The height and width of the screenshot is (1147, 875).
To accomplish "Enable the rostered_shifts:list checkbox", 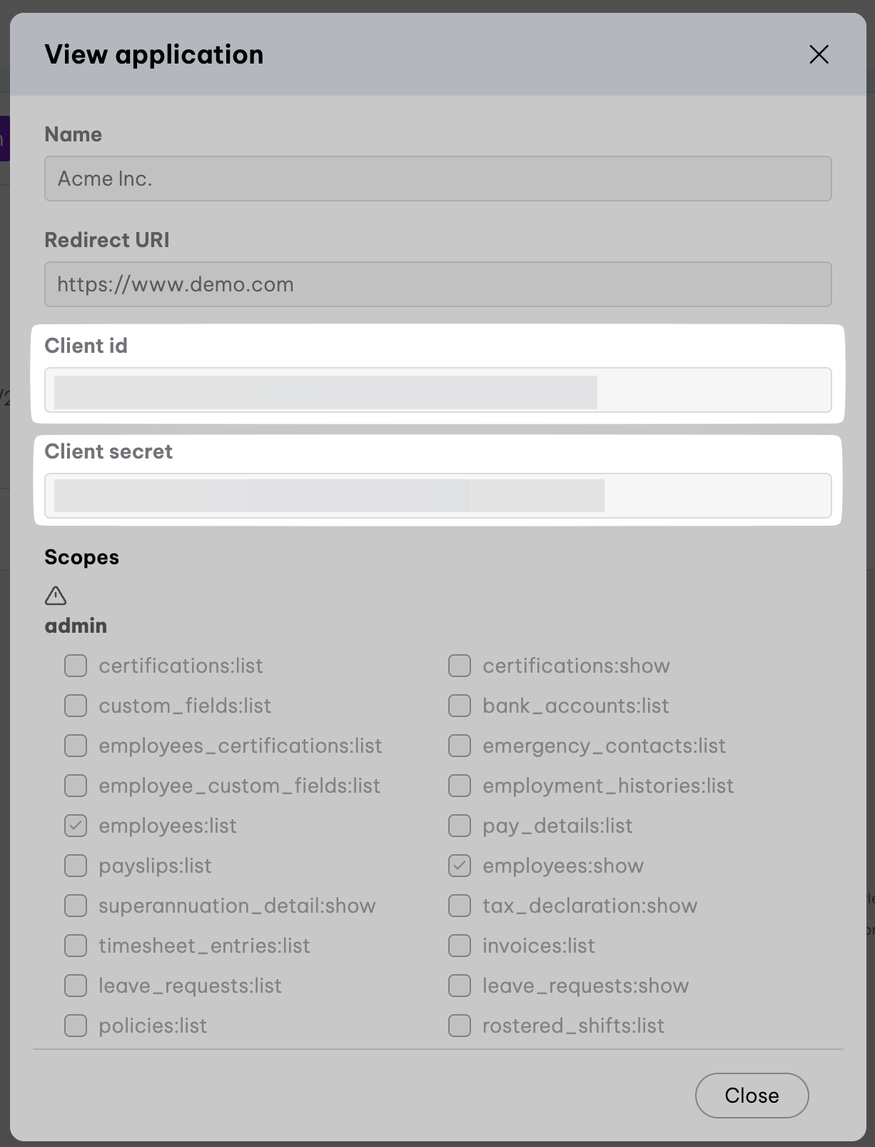I will 460,1026.
